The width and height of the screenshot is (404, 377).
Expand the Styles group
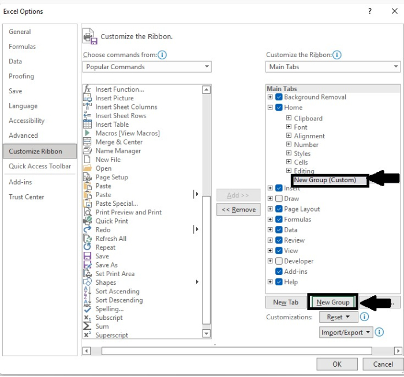point(289,153)
